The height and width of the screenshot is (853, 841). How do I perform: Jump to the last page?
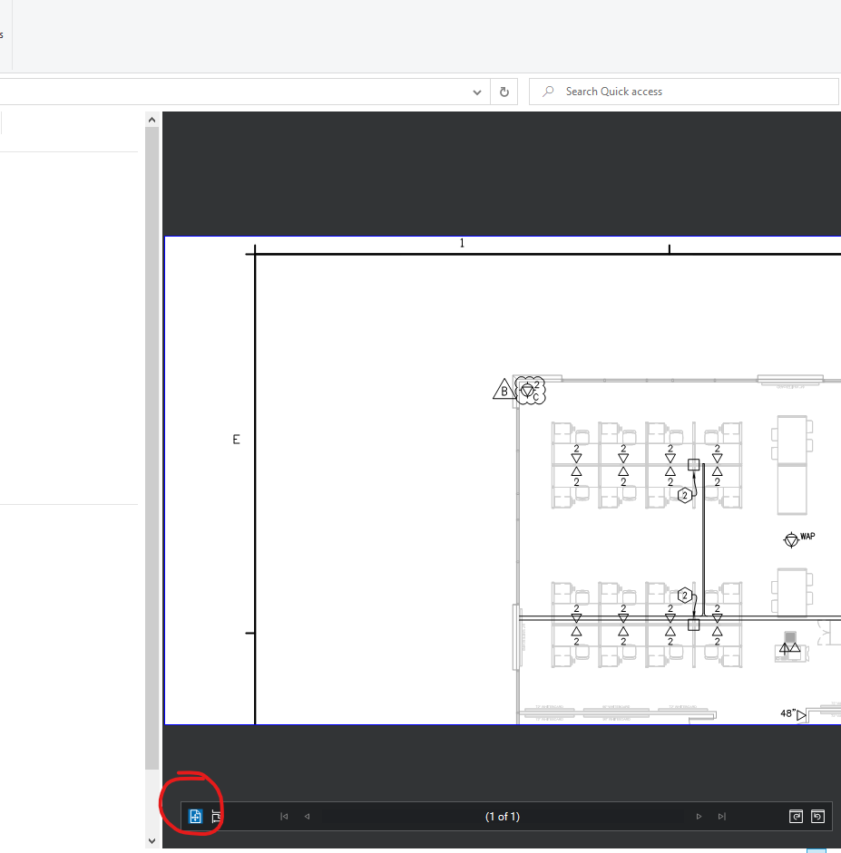(x=721, y=816)
